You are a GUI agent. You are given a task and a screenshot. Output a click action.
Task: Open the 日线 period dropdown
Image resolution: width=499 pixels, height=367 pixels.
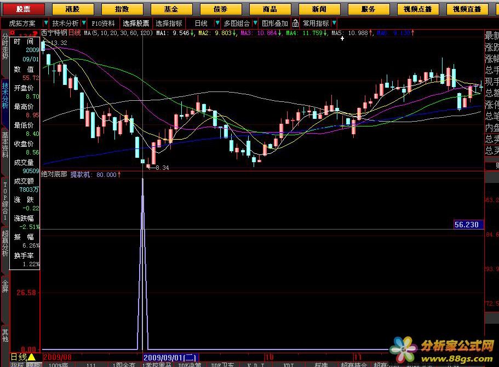tap(202, 24)
